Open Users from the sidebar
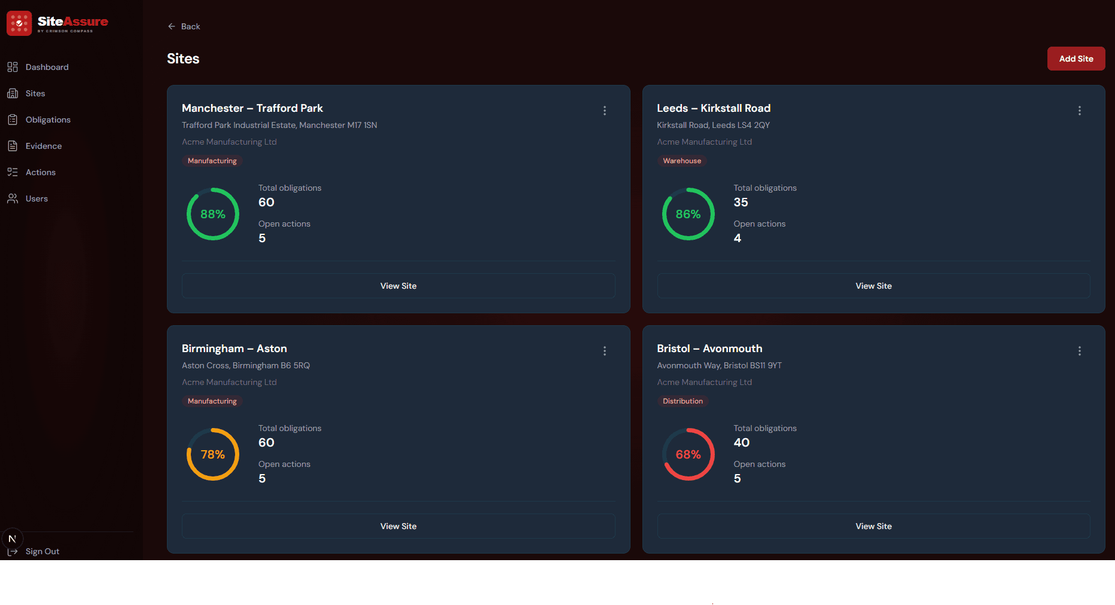This screenshot has height=605, width=1115. tap(36, 198)
